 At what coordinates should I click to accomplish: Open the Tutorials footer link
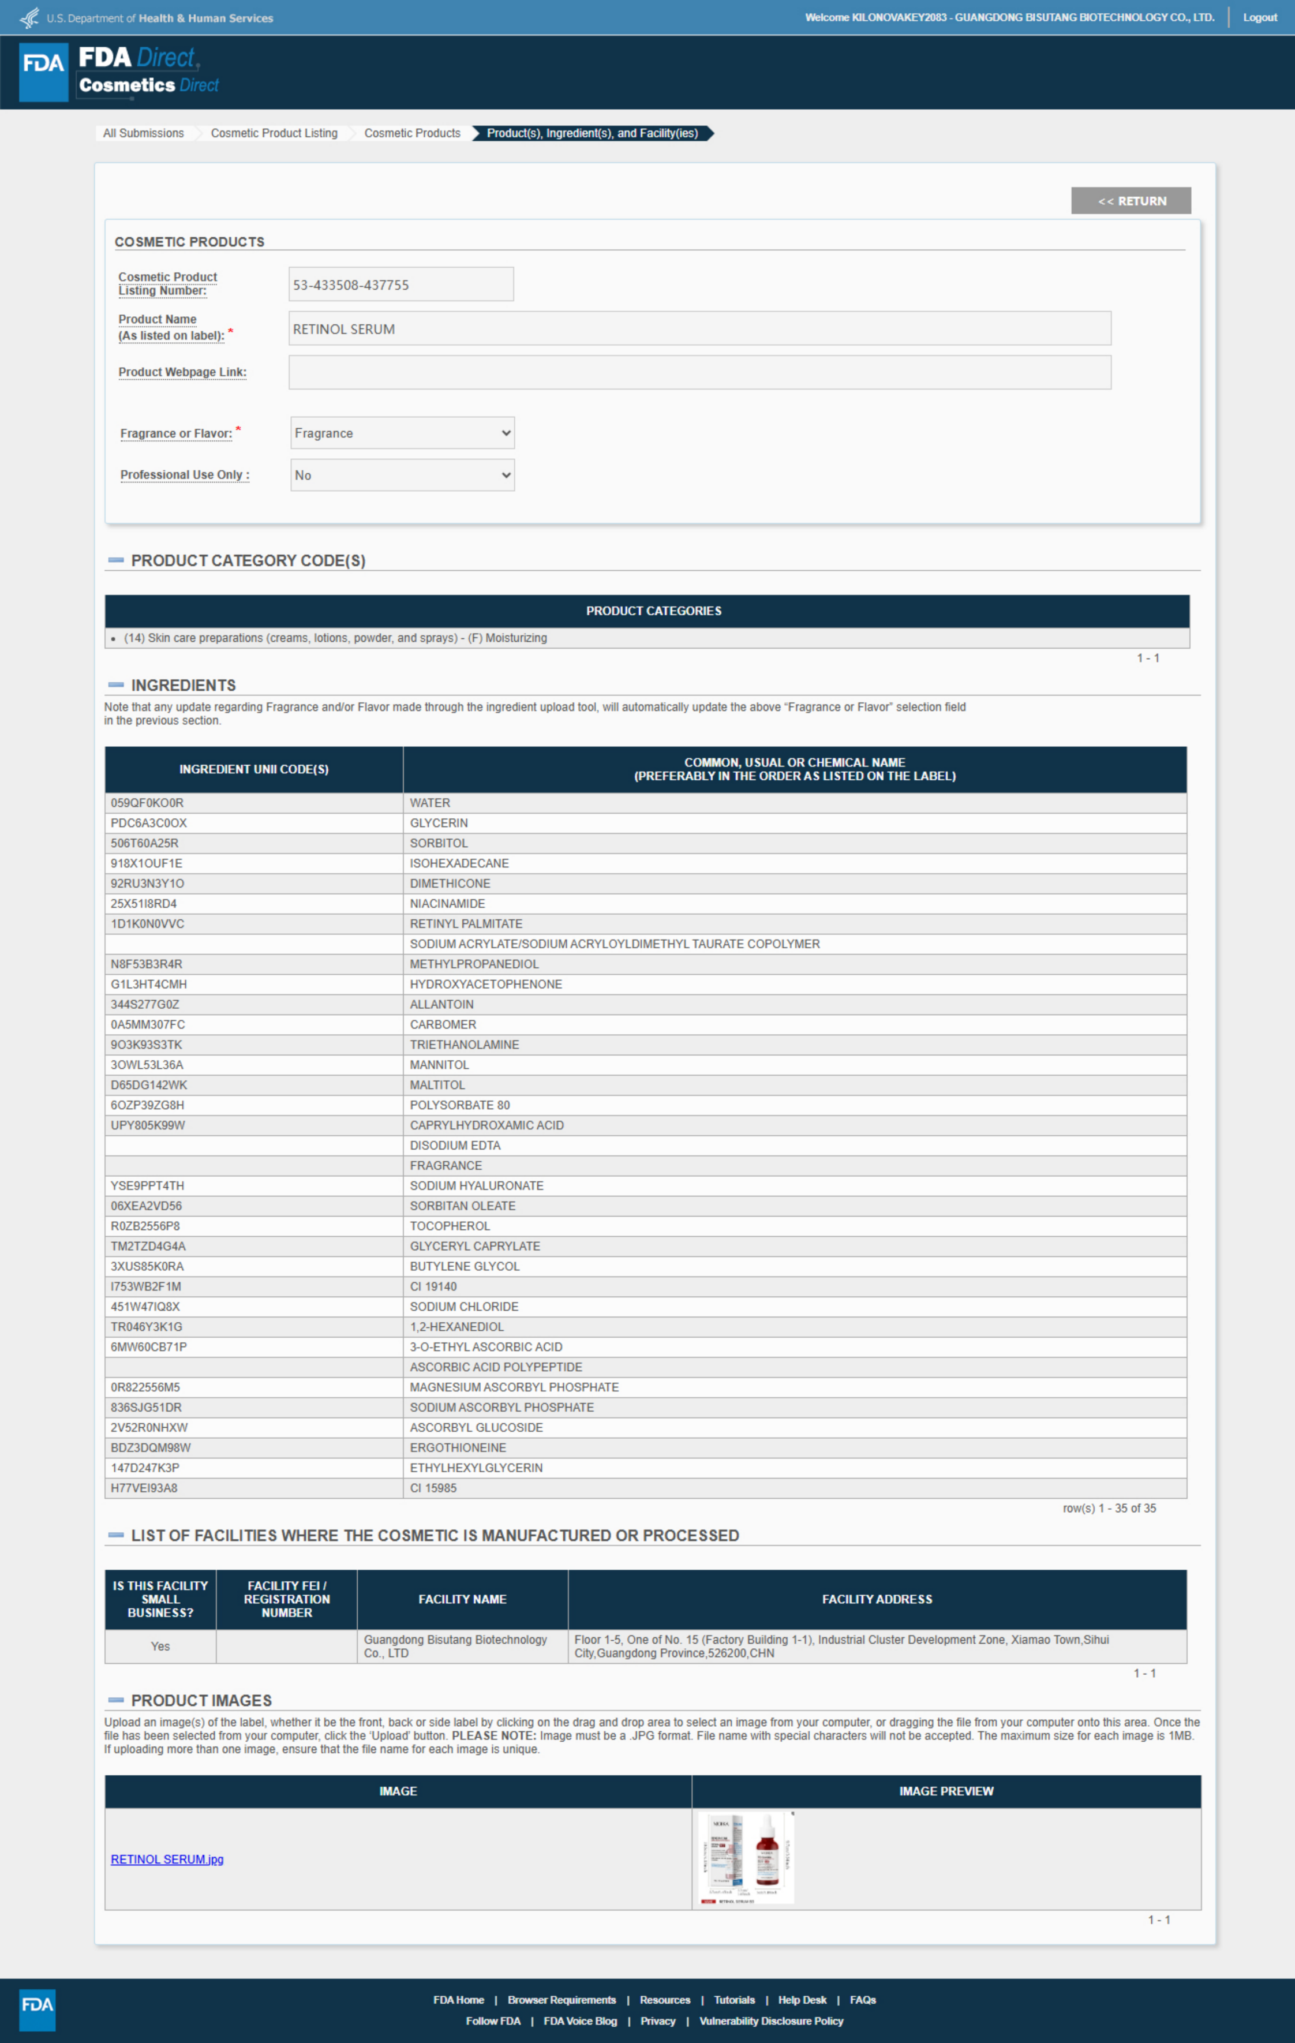coord(734,2000)
